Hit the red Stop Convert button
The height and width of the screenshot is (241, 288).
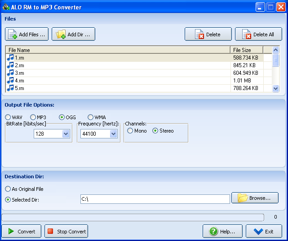pos(66,232)
